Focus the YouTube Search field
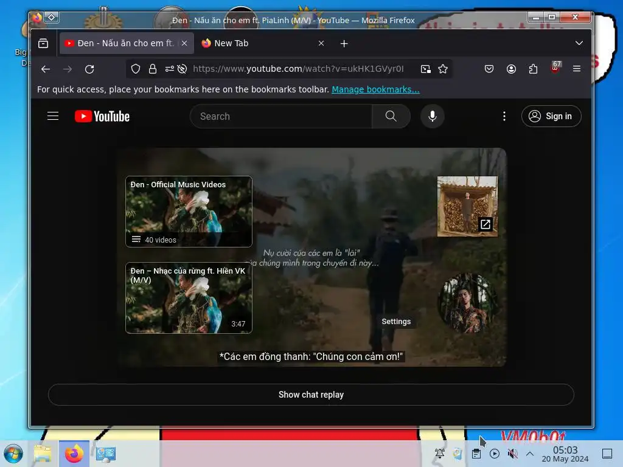This screenshot has width=623, height=467. click(281, 116)
